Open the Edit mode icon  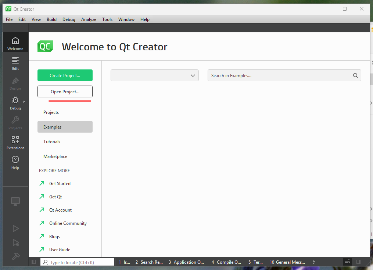tap(15, 63)
